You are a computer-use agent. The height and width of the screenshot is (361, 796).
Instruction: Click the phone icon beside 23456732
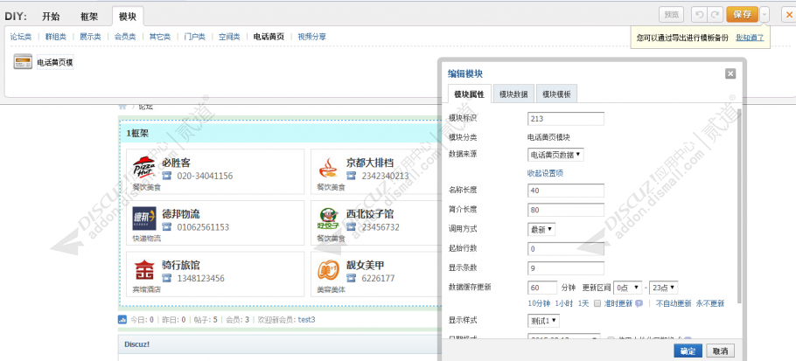pos(352,226)
